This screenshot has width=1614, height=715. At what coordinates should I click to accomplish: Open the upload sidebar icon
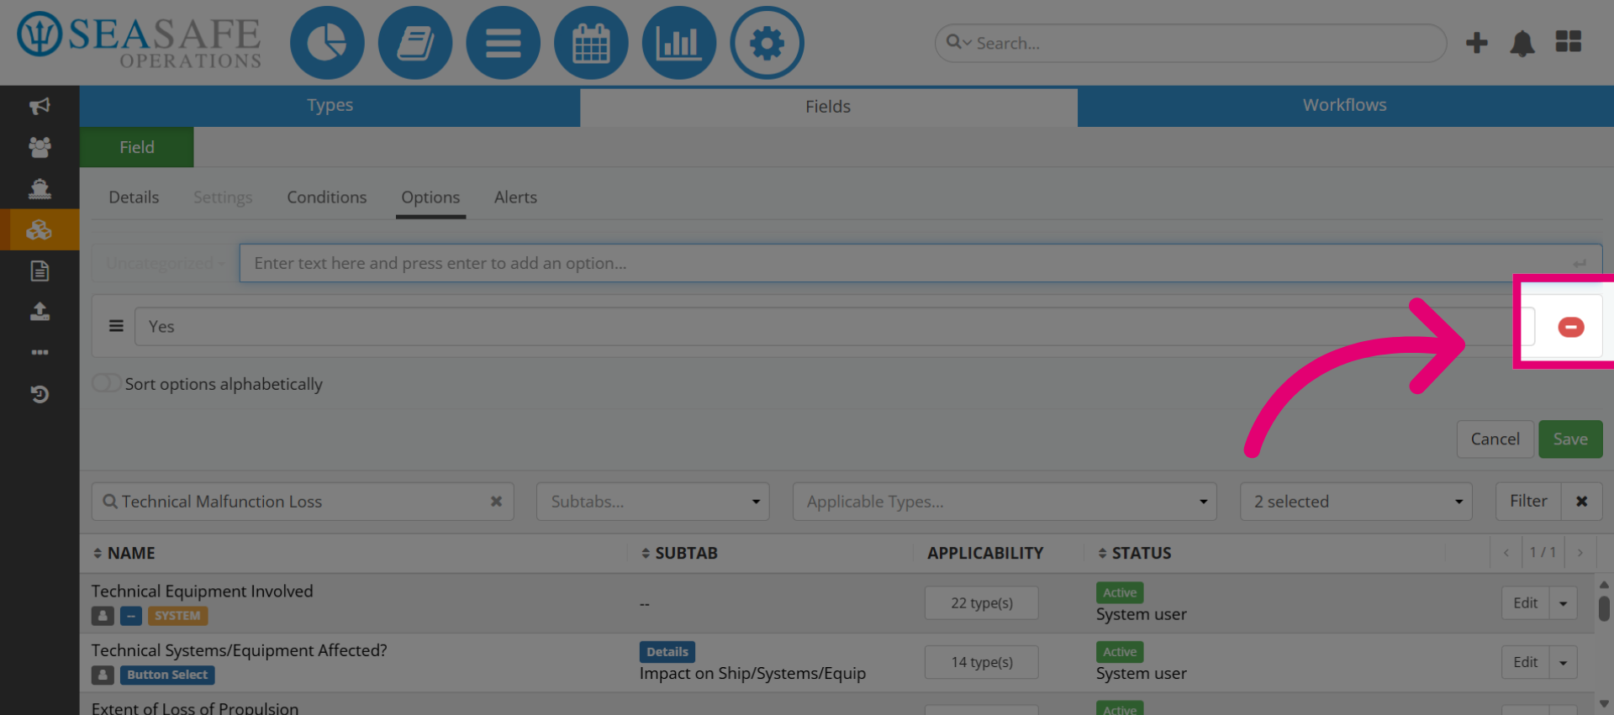coord(40,312)
